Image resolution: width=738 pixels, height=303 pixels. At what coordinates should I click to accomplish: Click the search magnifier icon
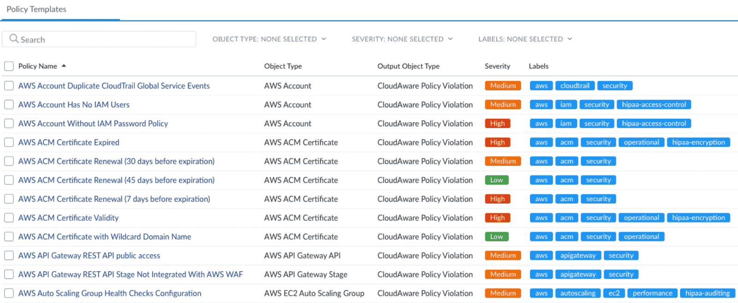(x=14, y=39)
